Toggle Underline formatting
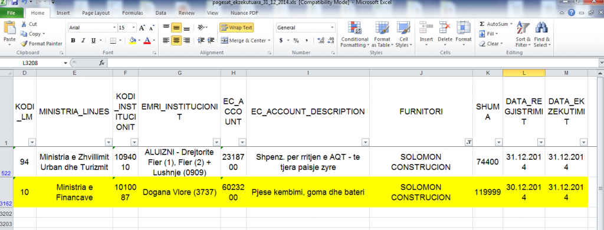Image resolution: width=604 pixels, height=230 pixels. coord(93,41)
